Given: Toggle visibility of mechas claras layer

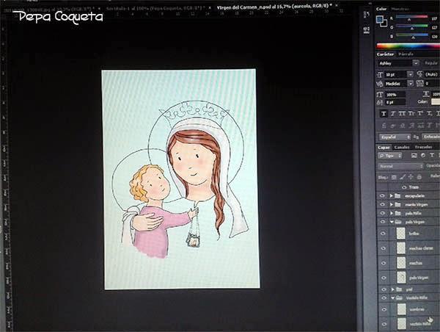Looking at the screenshot, I should (x=383, y=249).
